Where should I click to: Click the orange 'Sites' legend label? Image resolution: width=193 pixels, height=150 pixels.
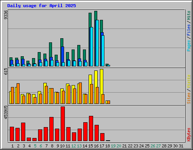(189, 98)
